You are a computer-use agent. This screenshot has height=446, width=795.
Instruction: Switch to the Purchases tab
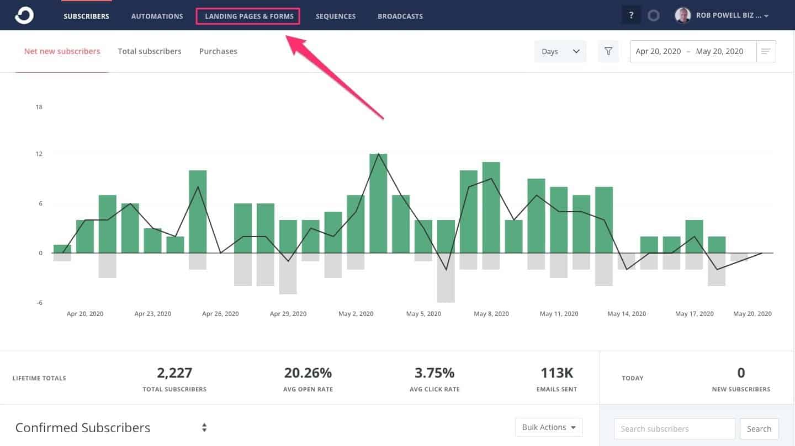point(218,51)
